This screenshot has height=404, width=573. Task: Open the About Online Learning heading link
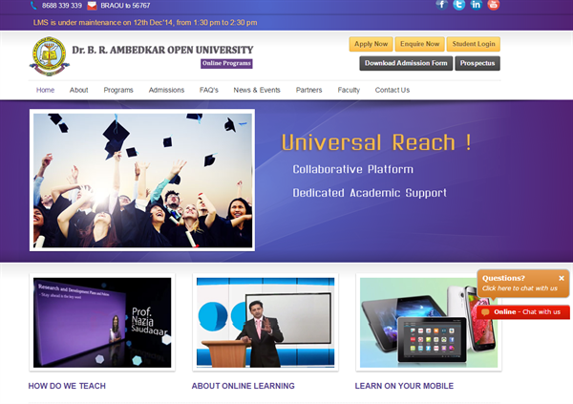click(x=243, y=386)
